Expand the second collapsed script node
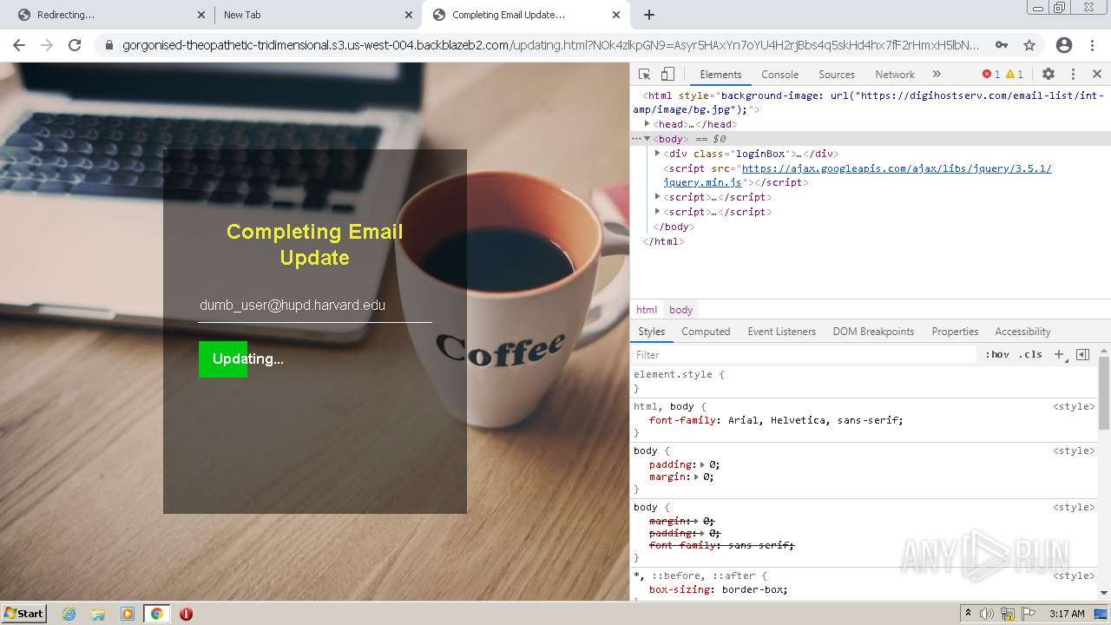The height and width of the screenshot is (625, 1111). coord(658,212)
